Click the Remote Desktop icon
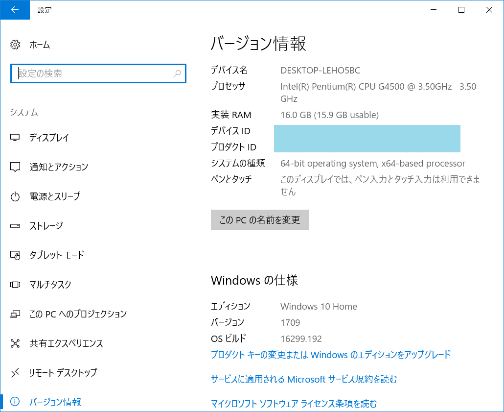The height and width of the screenshot is (412, 504). tap(15, 373)
